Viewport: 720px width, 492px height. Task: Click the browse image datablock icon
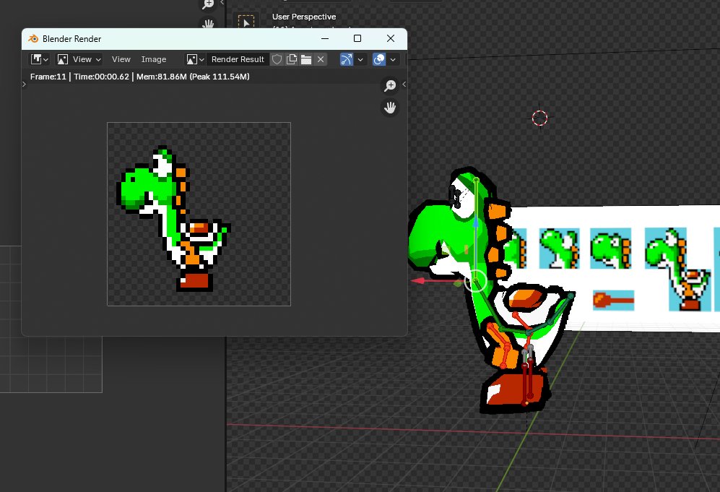[190, 59]
